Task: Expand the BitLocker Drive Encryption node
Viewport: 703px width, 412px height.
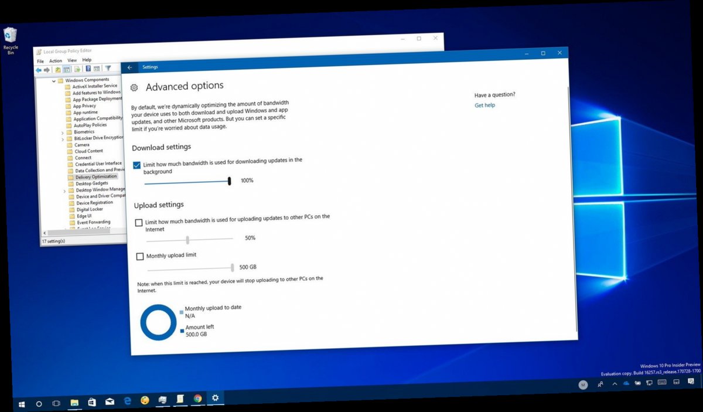Action: [63, 139]
